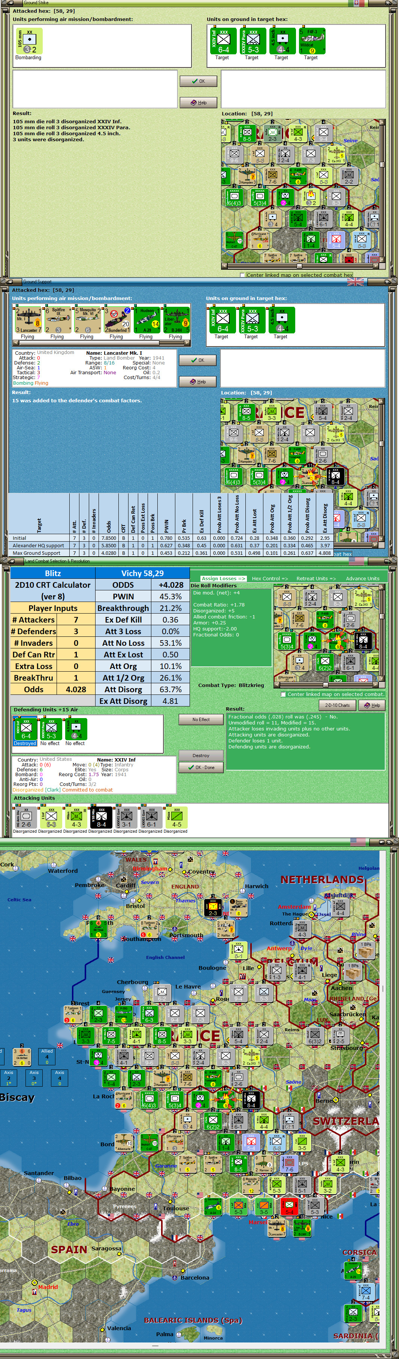This screenshot has height=1359, width=399.
Task: Open the 2D-10 Charts
Action: click(x=337, y=705)
